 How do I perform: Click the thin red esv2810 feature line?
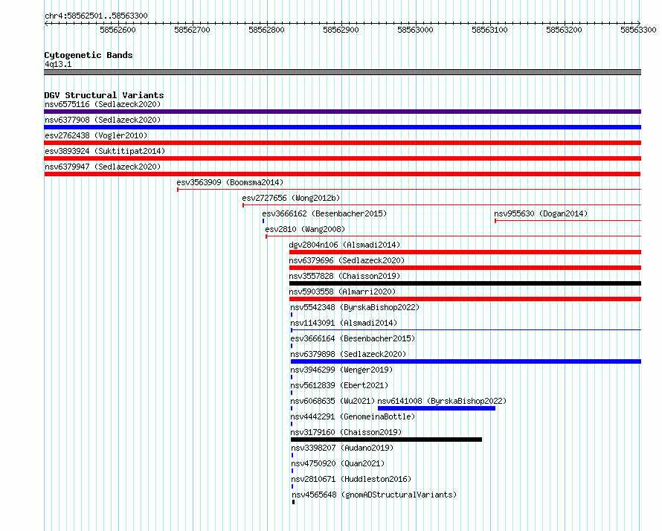[453, 236]
